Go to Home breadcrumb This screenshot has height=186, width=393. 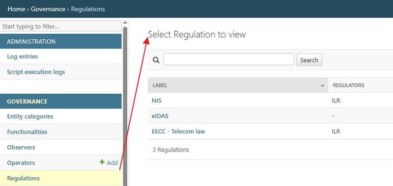(x=16, y=9)
